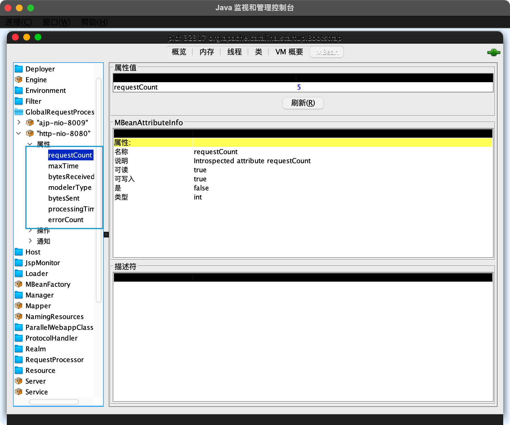This screenshot has height=425, width=510.
Task: Click the green connection status icon
Action: (x=493, y=52)
